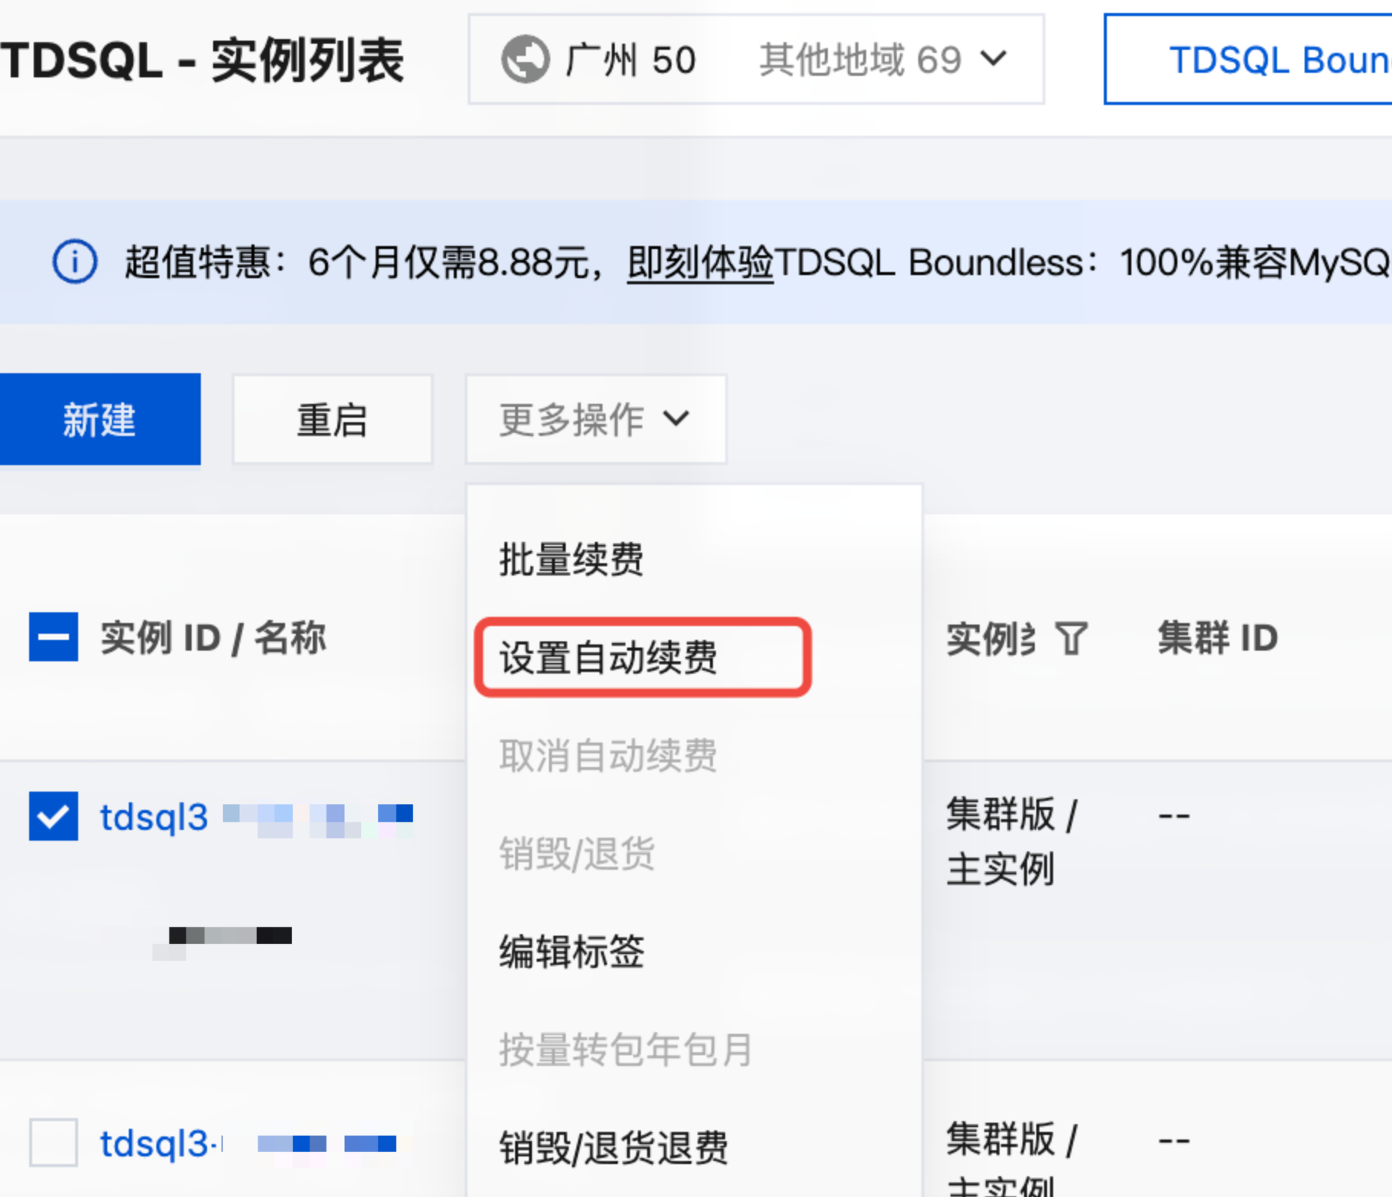
Task: Select the 广州 50 region
Action: [631, 59]
